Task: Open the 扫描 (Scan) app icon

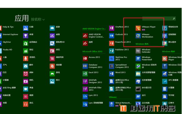Action: click(x=26, y=28)
